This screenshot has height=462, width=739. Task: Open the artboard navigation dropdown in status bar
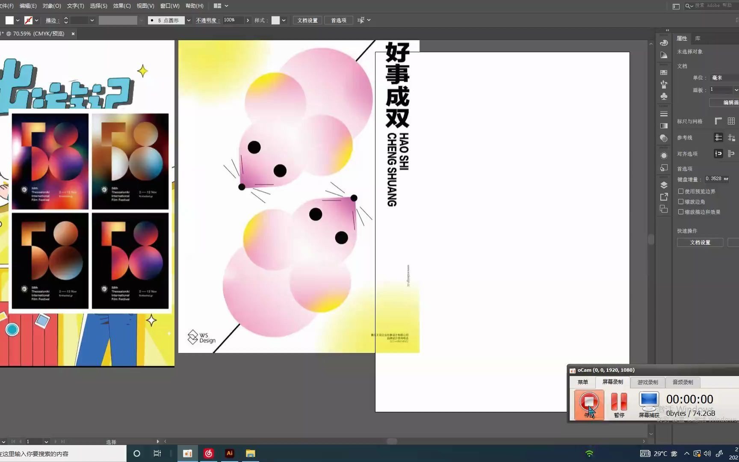pyautogui.click(x=46, y=441)
